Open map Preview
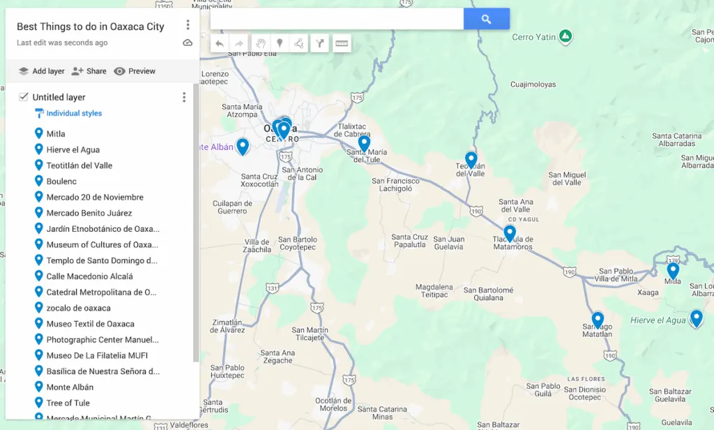This screenshot has height=430, width=714. pyautogui.click(x=135, y=71)
